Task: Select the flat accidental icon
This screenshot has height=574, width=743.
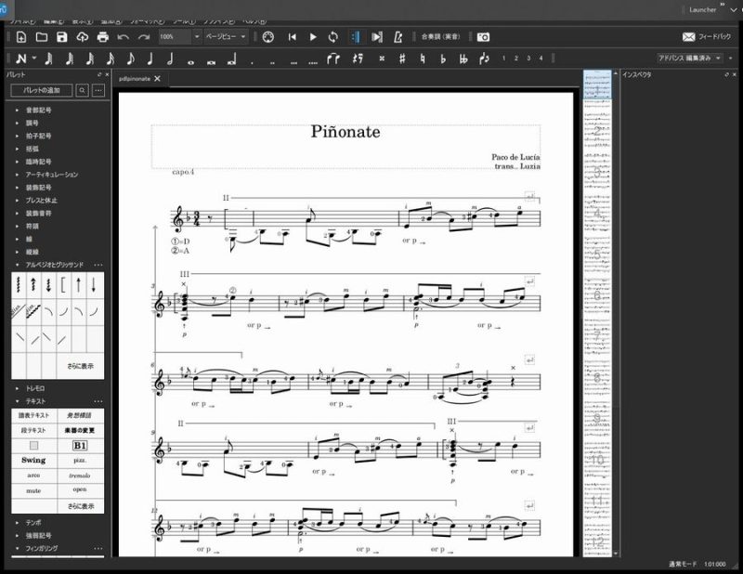Action: (x=442, y=59)
